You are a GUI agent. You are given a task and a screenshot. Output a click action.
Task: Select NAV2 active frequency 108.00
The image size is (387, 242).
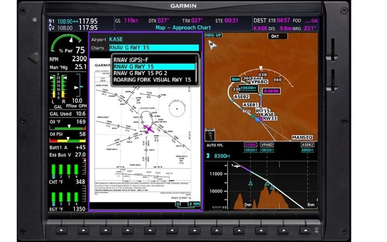(x=65, y=28)
